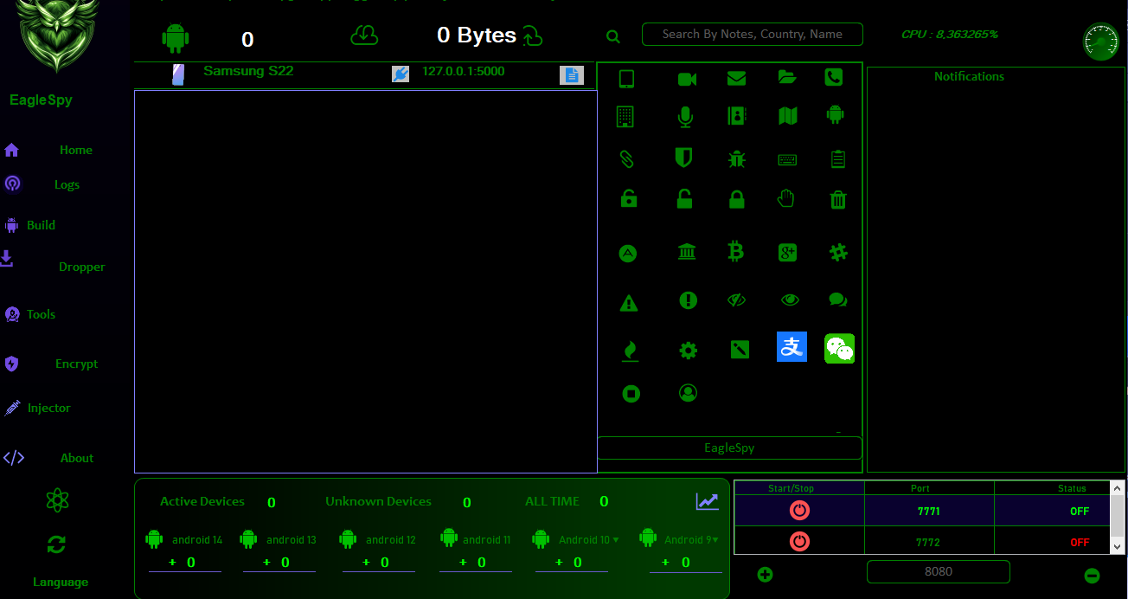Select the paperclip icon
The image size is (1128, 599).
point(627,158)
